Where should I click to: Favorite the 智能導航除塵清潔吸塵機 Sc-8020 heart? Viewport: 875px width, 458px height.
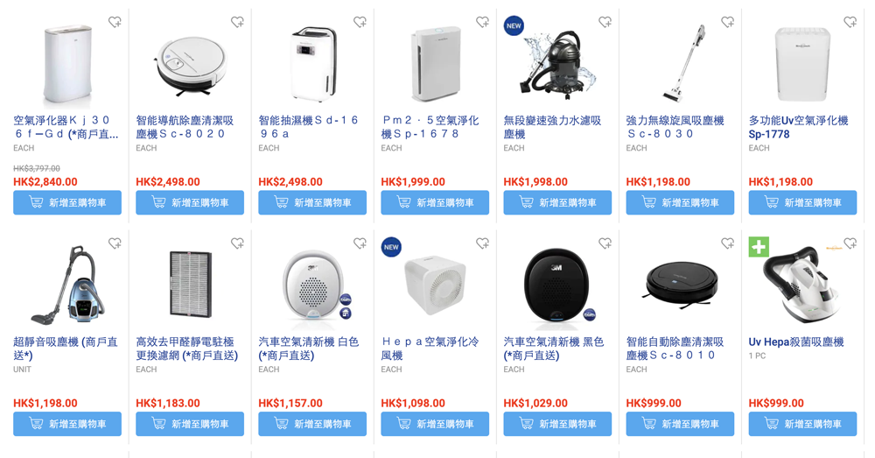[238, 22]
